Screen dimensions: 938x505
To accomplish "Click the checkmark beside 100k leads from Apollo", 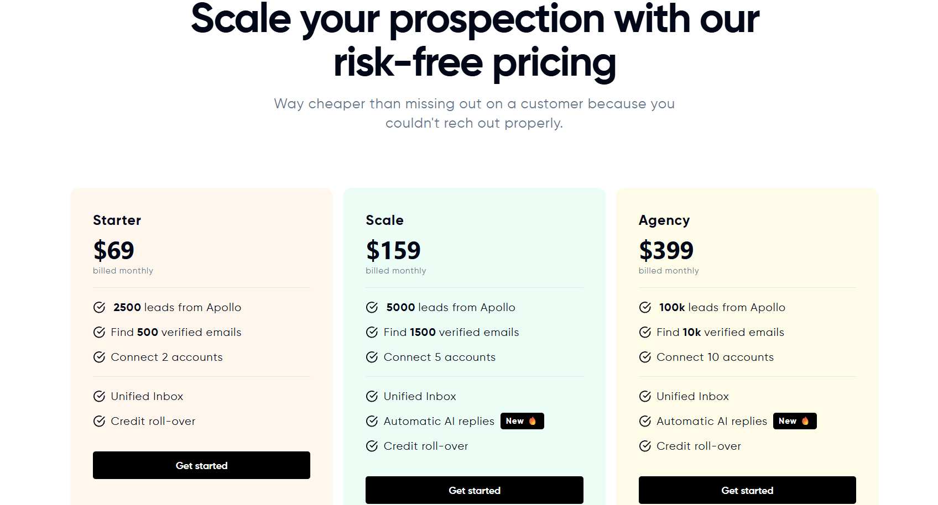I will 645,307.
